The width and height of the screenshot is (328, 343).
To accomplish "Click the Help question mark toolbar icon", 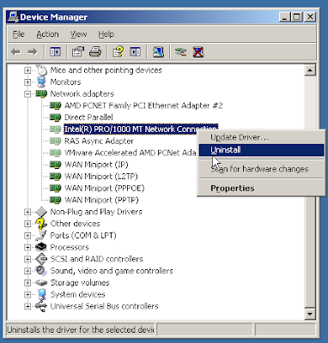I will [118, 51].
